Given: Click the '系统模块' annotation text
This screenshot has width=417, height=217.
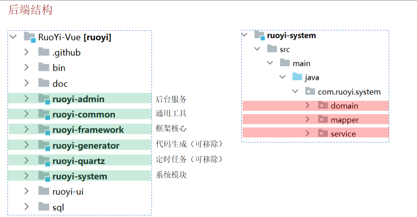Looking at the screenshot, I should point(171,175).
